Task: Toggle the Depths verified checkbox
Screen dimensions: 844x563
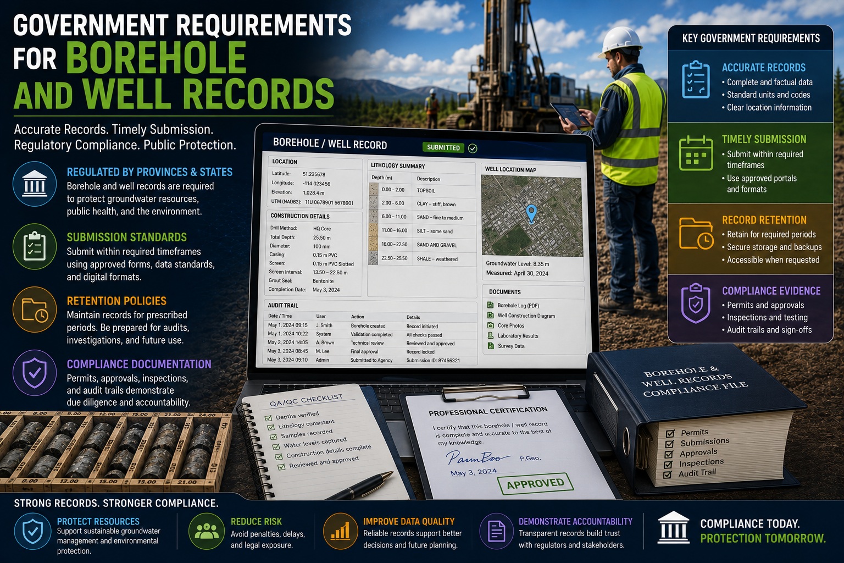Action: (269, 419)
